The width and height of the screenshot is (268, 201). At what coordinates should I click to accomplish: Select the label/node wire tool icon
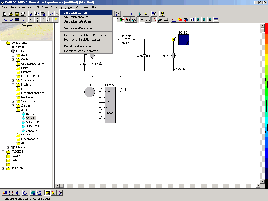[x=31, y=20]
